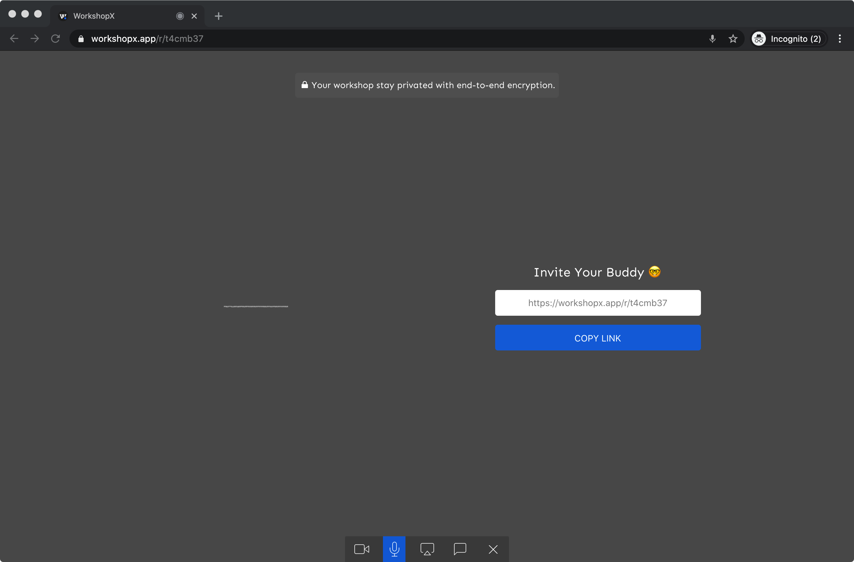The width and height of the screenshot is (854, 562).
Task: Select the invite link text field
Action: click(597, 303)
